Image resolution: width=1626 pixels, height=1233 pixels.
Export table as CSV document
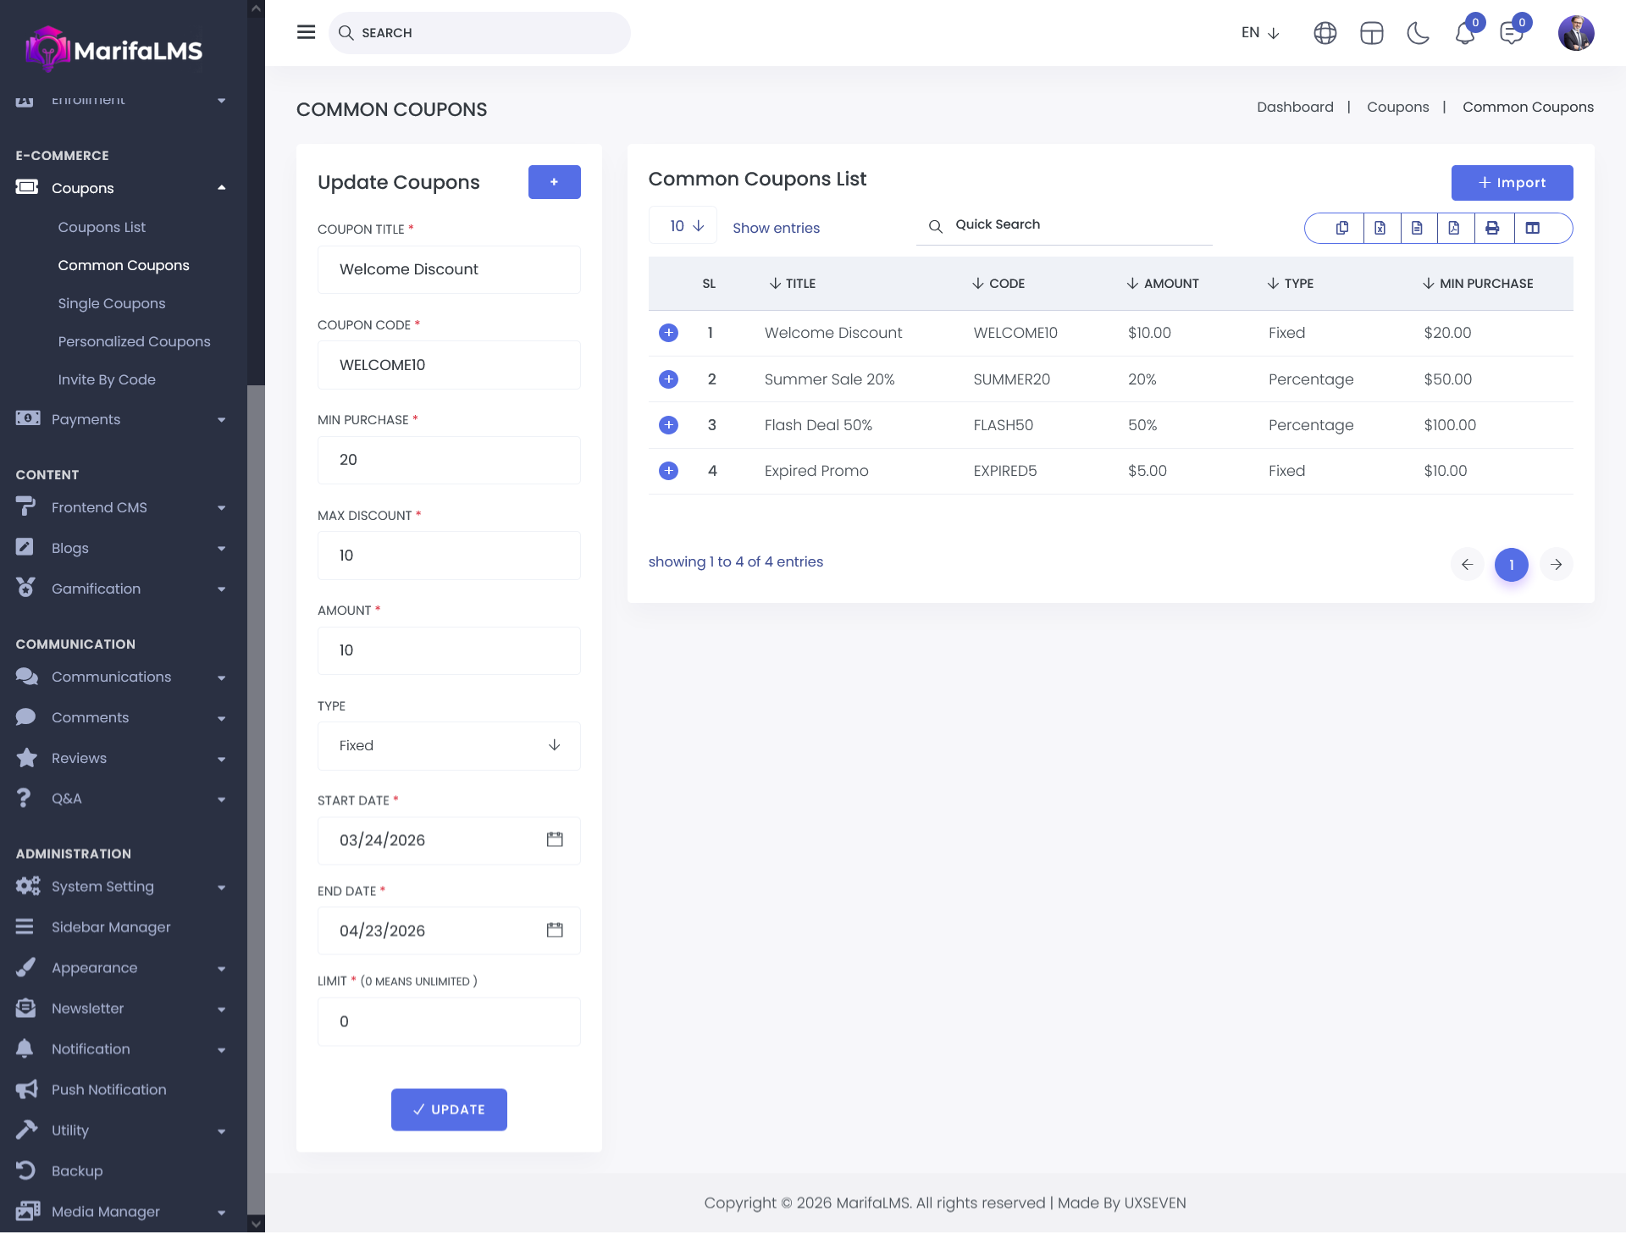point(1417,228)
